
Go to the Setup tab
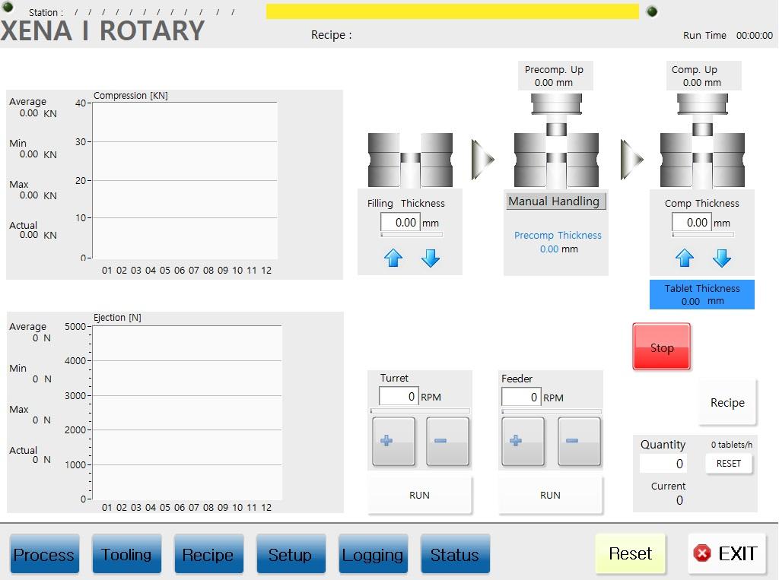[x=291, y=554]
